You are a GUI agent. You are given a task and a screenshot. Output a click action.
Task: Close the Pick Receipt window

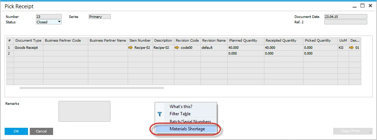(370, 6)
